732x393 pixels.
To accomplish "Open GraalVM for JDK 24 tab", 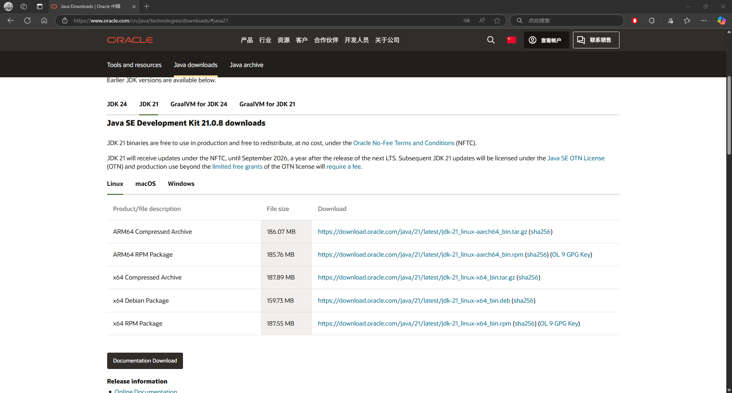I will [x=199, y=104].
